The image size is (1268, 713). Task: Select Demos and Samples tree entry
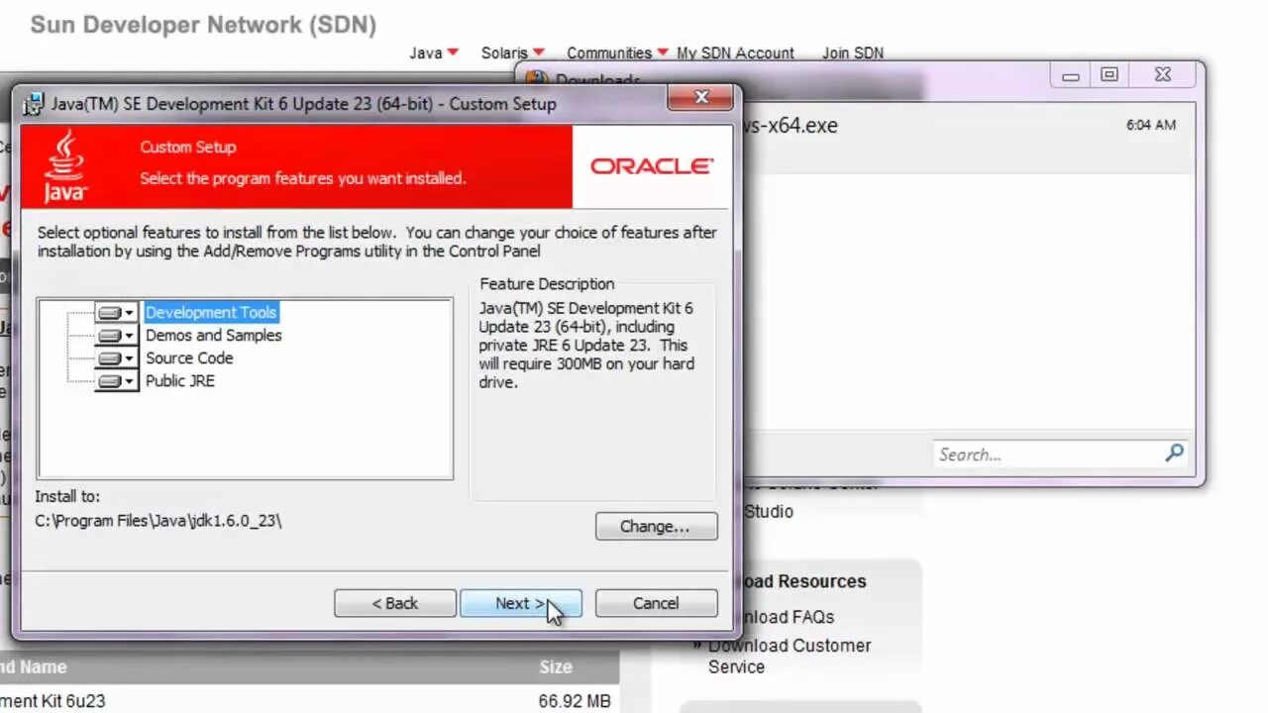tap(213, 336)
